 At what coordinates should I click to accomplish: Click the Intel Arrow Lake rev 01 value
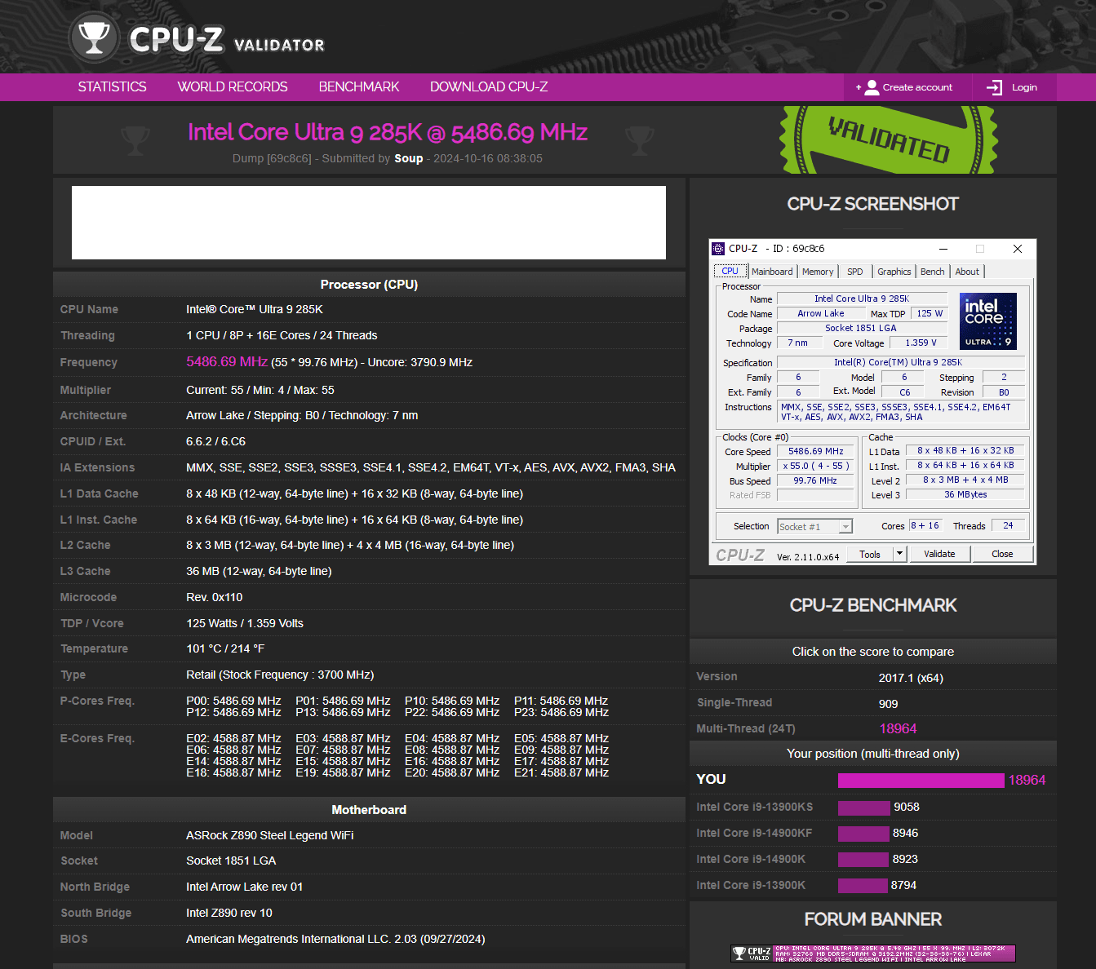pos(244,887)
